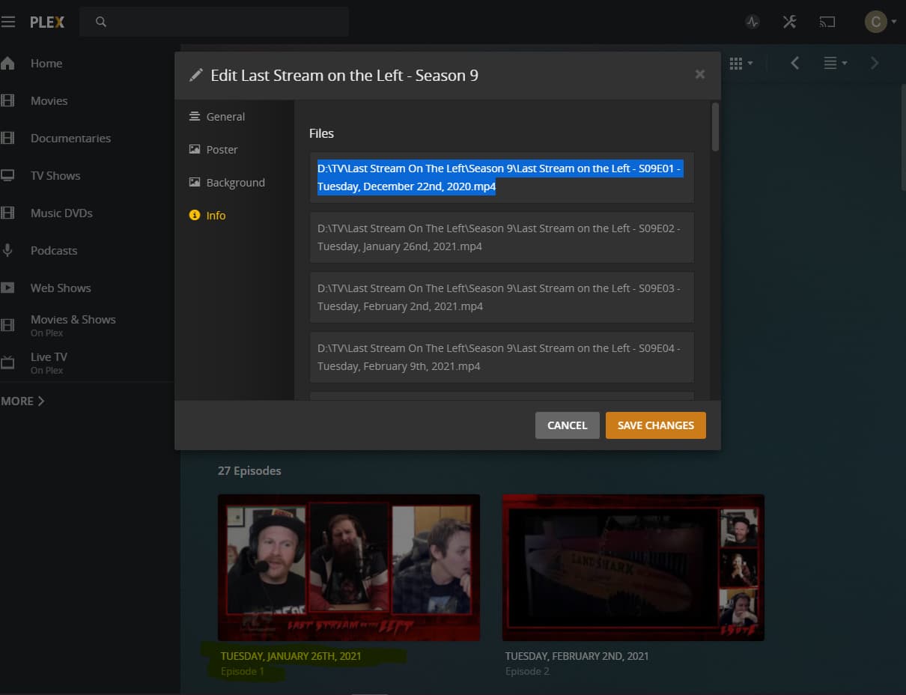Select the Info tab
The image size is (906, 695).
(x=207, y=216)
